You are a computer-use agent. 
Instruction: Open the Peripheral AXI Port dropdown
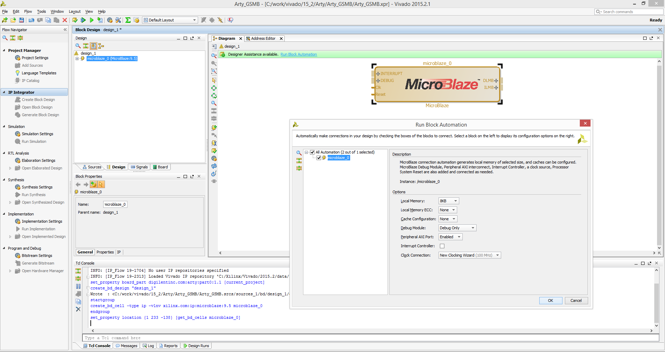[450, 237]
